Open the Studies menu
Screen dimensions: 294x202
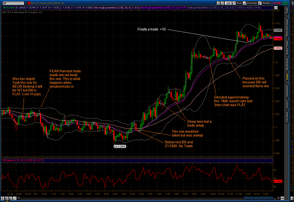(264, 3)
